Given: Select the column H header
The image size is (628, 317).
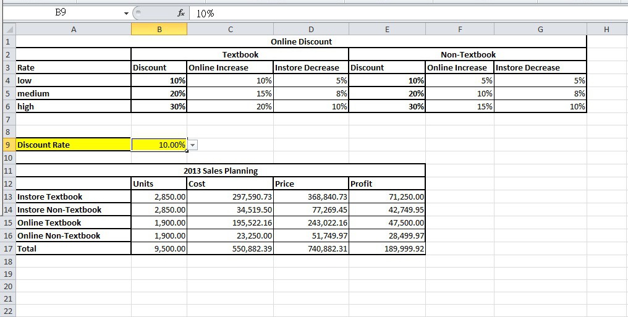Looking at the screenshot, I should click(x=606, y=28).
